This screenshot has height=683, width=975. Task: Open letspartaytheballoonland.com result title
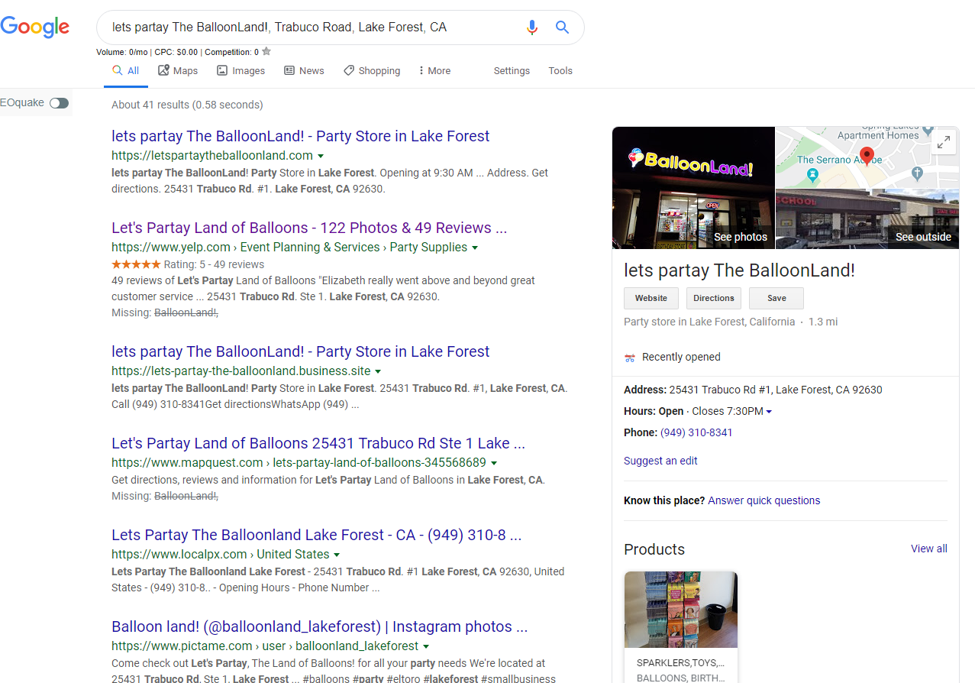pyautogui.click(x=301, y=136)
